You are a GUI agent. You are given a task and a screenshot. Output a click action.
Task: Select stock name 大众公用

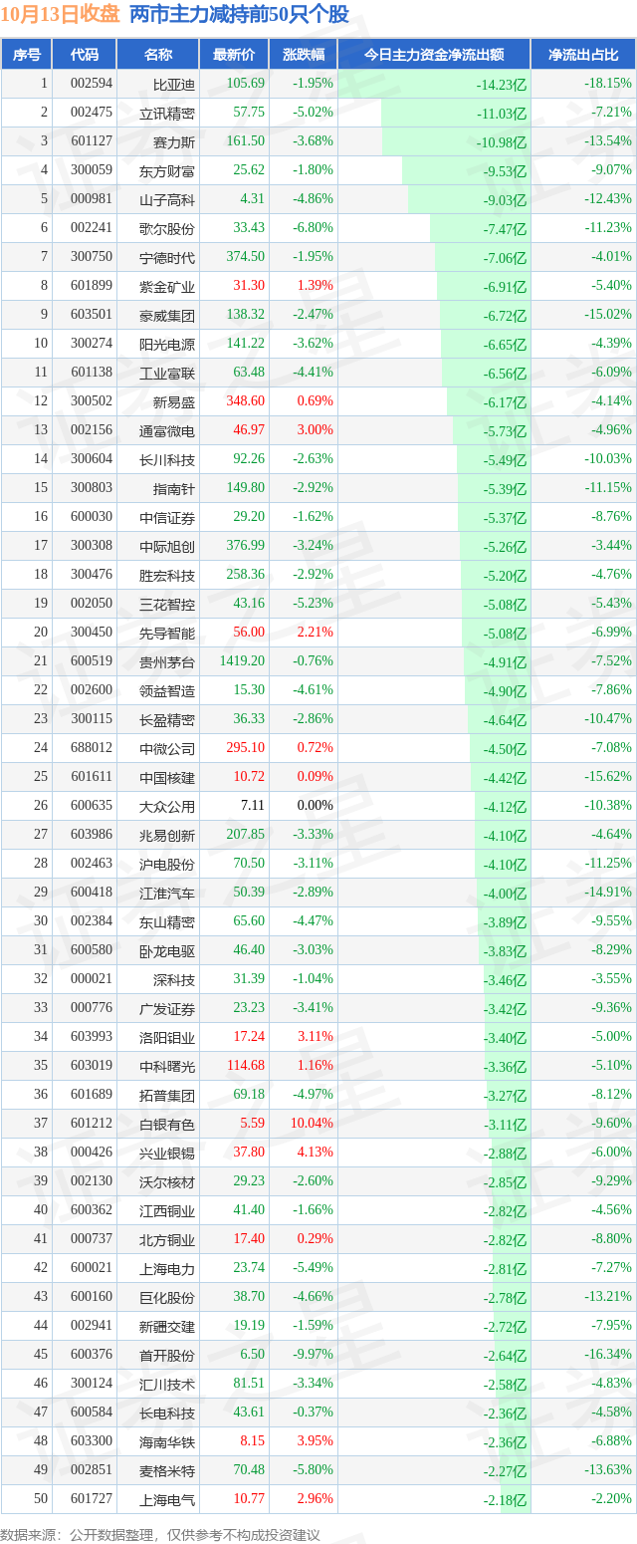click(x=167, y=807)
